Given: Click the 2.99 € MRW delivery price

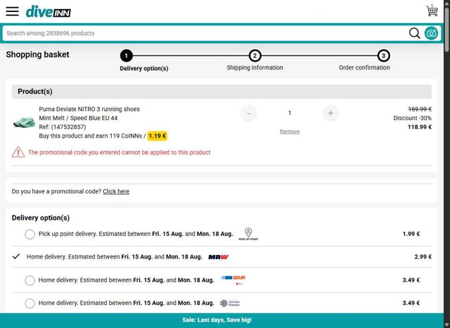Looking at the screenshot, I should point(423,256).
